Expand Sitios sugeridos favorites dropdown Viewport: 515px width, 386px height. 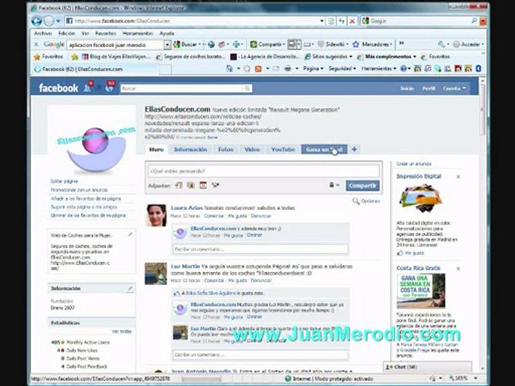[351, 56]
